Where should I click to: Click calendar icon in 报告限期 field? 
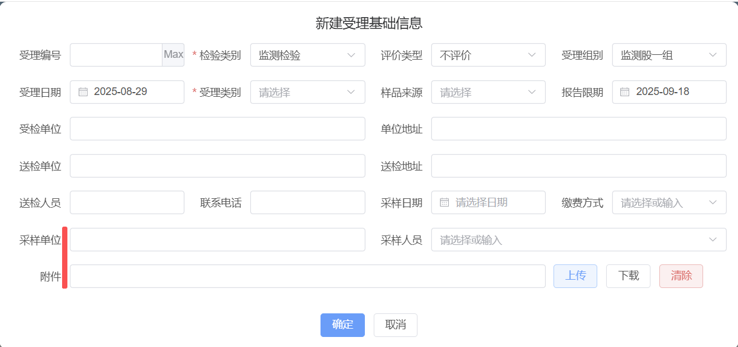pyautogui.click(x=625, y=92)
